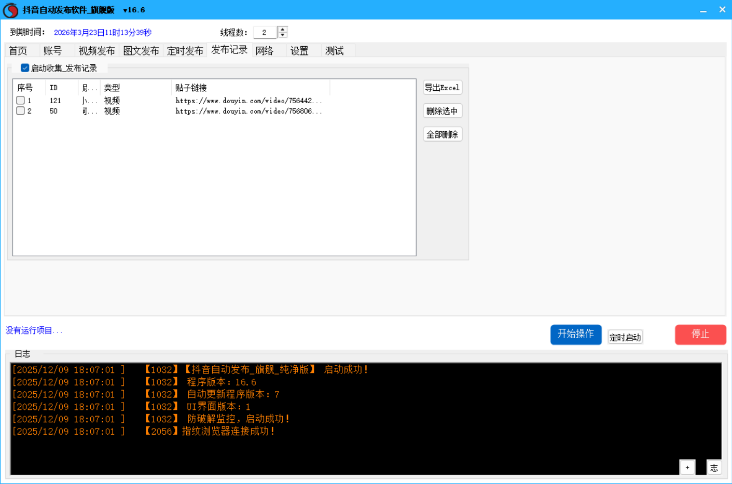Minimize the application window
Image resolution: width=732 pixels, height=484 pixels.
(703, 10)
